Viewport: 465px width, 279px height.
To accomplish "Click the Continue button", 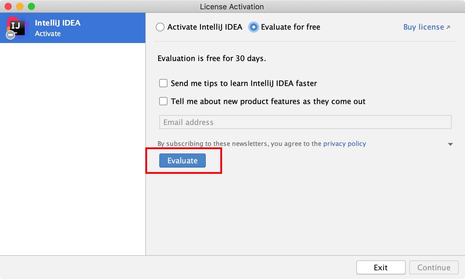I will point(434,267).
